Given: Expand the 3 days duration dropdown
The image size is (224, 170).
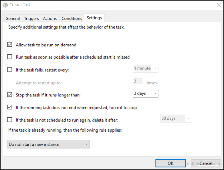Looking at the screenshot, I should pyautogui.click(x=145, y=93).
